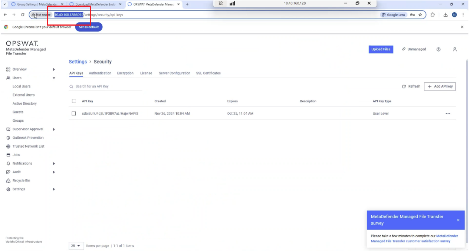Open the row actions three-dot menu

point(448,114)
